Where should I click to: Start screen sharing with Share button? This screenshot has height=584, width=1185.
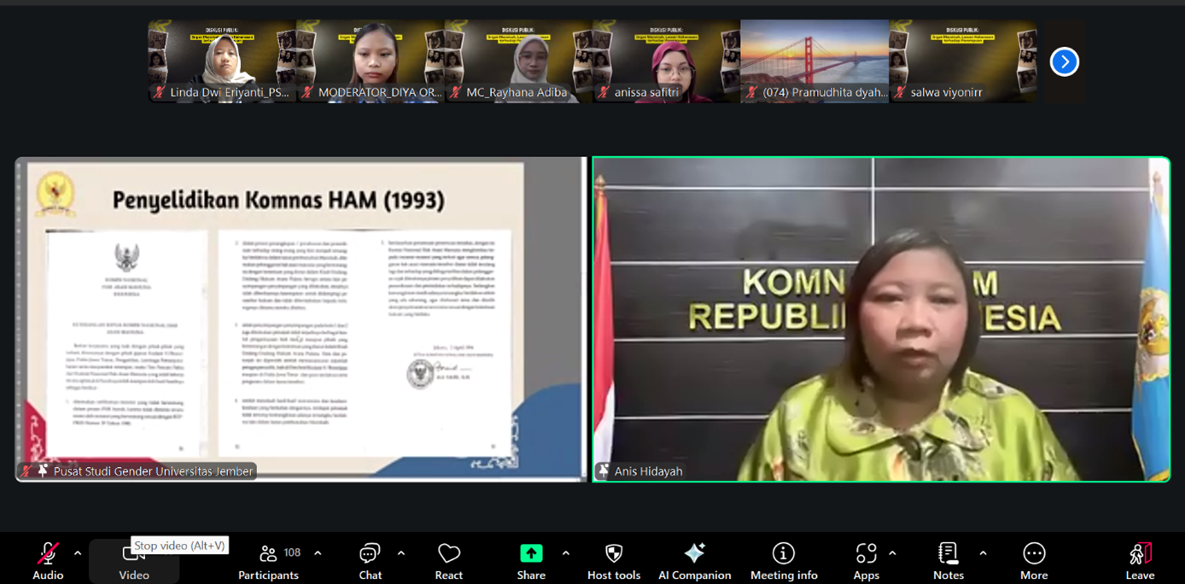530,559
